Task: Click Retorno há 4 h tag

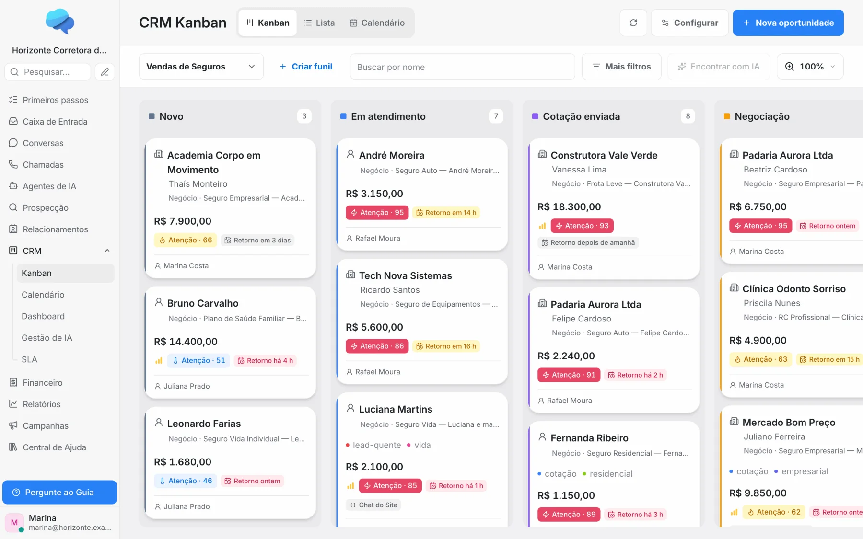Action: [x=265, y=360]
